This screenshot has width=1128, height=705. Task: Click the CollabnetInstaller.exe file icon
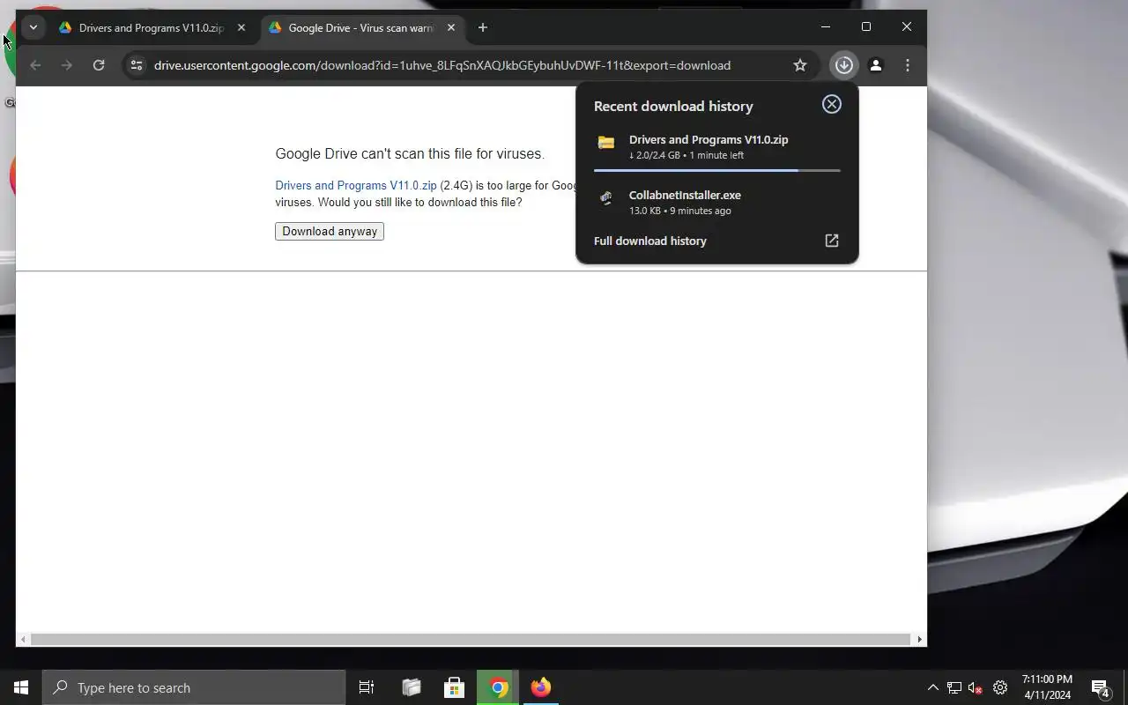point(605,198)
